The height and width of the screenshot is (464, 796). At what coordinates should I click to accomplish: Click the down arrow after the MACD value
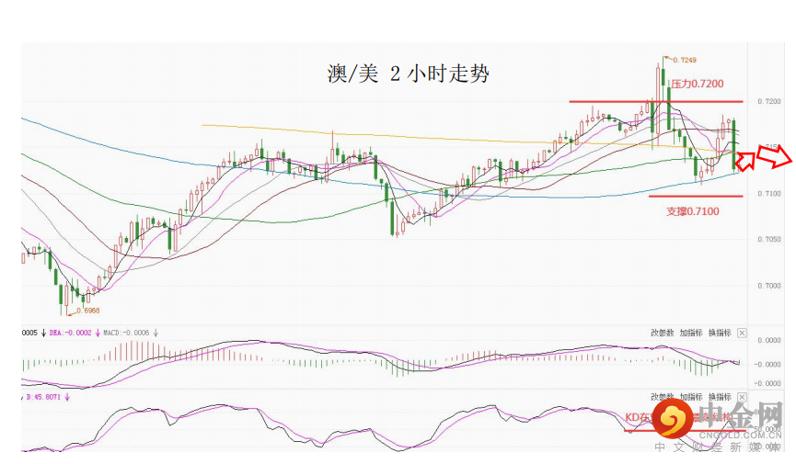[x=156, y=333]
